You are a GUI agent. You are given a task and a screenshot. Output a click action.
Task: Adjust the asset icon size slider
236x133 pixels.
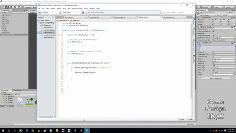coord(190,125)
